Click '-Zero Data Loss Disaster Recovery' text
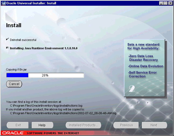The width and height of the screenshot is (174, 136). pos(143,58)
